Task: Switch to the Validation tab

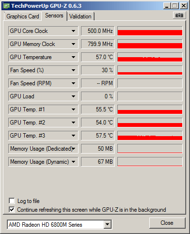Action: 80,16
